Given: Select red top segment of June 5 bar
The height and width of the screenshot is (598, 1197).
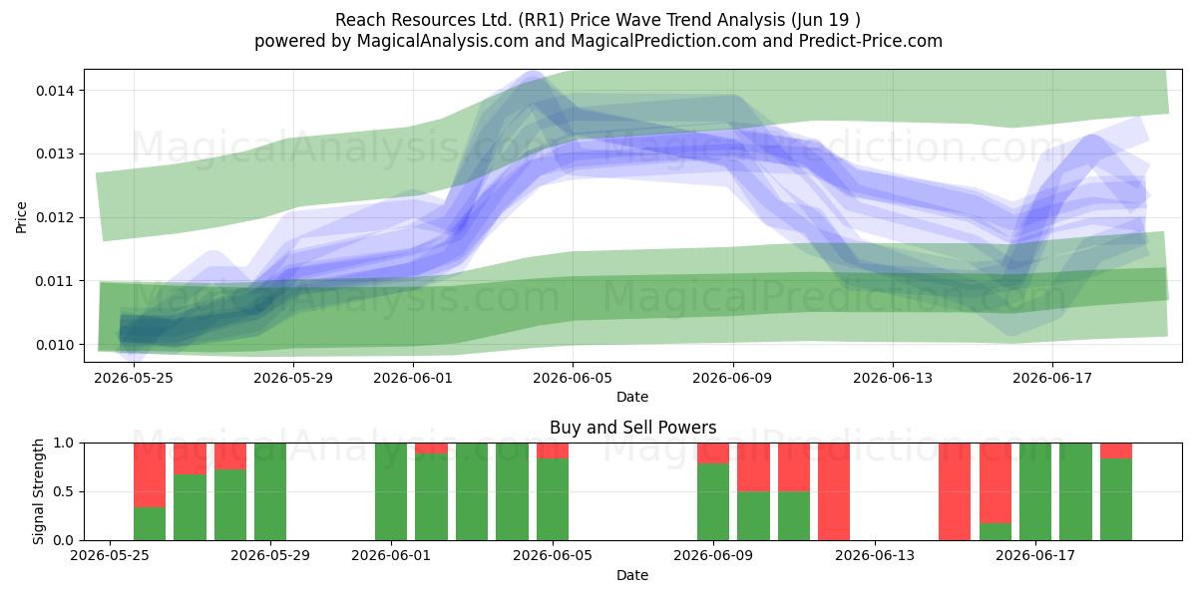Looking at the screenshot, I should click(553, 450).
